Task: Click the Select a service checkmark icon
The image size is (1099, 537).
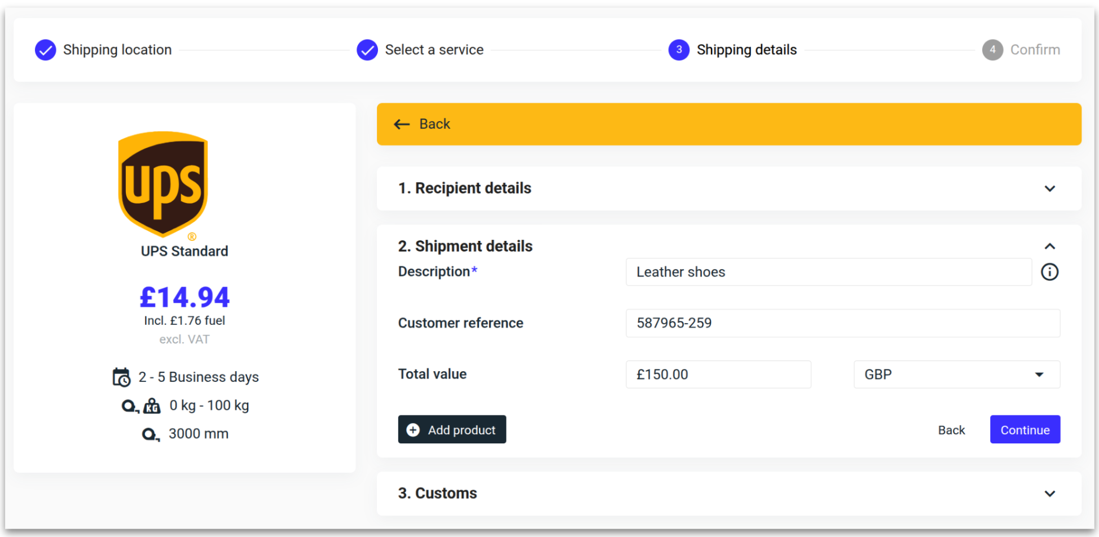Action: point(367,50)
